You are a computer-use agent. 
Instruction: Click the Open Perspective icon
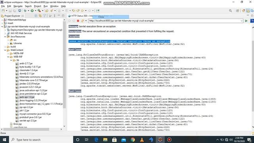click(237, 11)
